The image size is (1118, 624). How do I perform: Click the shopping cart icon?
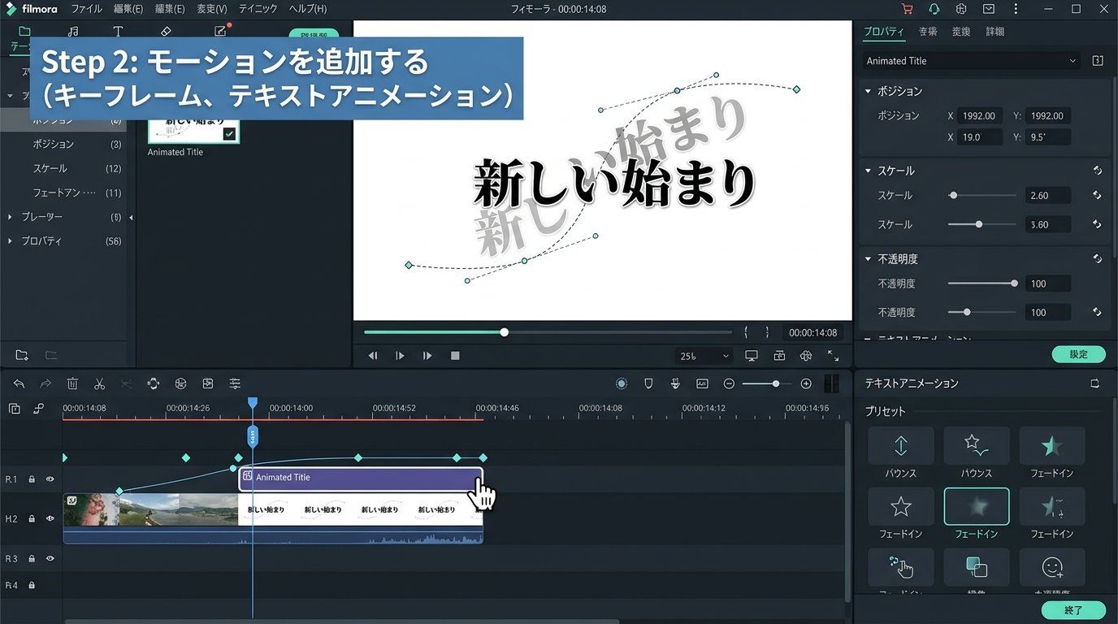point(908,9)
